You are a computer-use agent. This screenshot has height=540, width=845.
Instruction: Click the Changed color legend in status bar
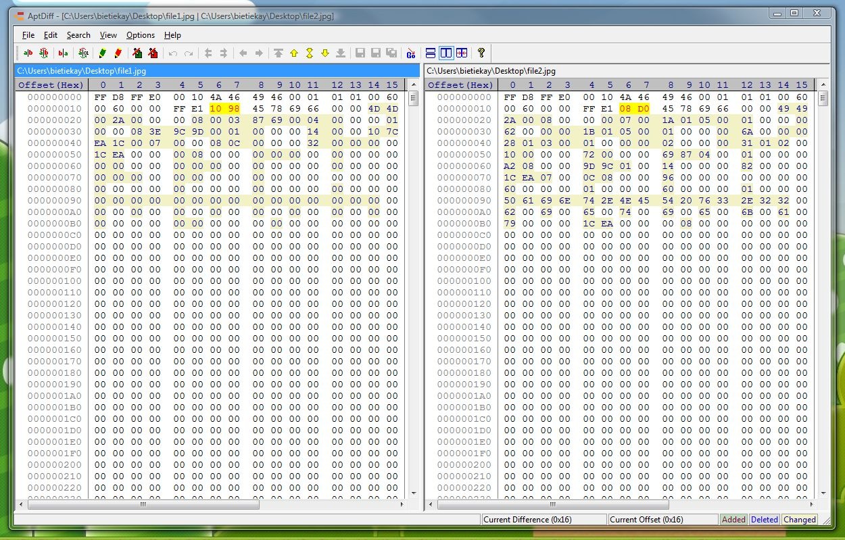click(x=800, y=520)
